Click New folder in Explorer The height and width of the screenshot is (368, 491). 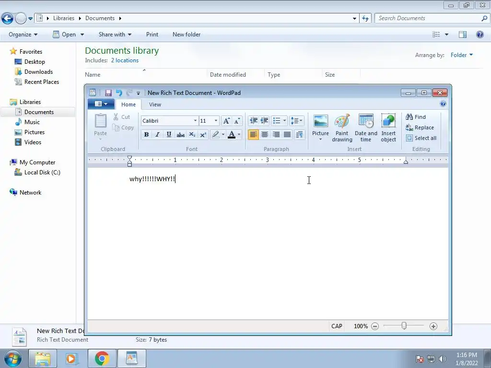pyautogui.click(x=187, y=34)
